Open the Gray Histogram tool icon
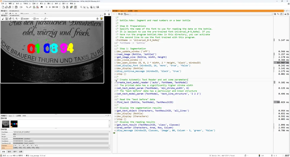The image size is (290, 157). 85,7
